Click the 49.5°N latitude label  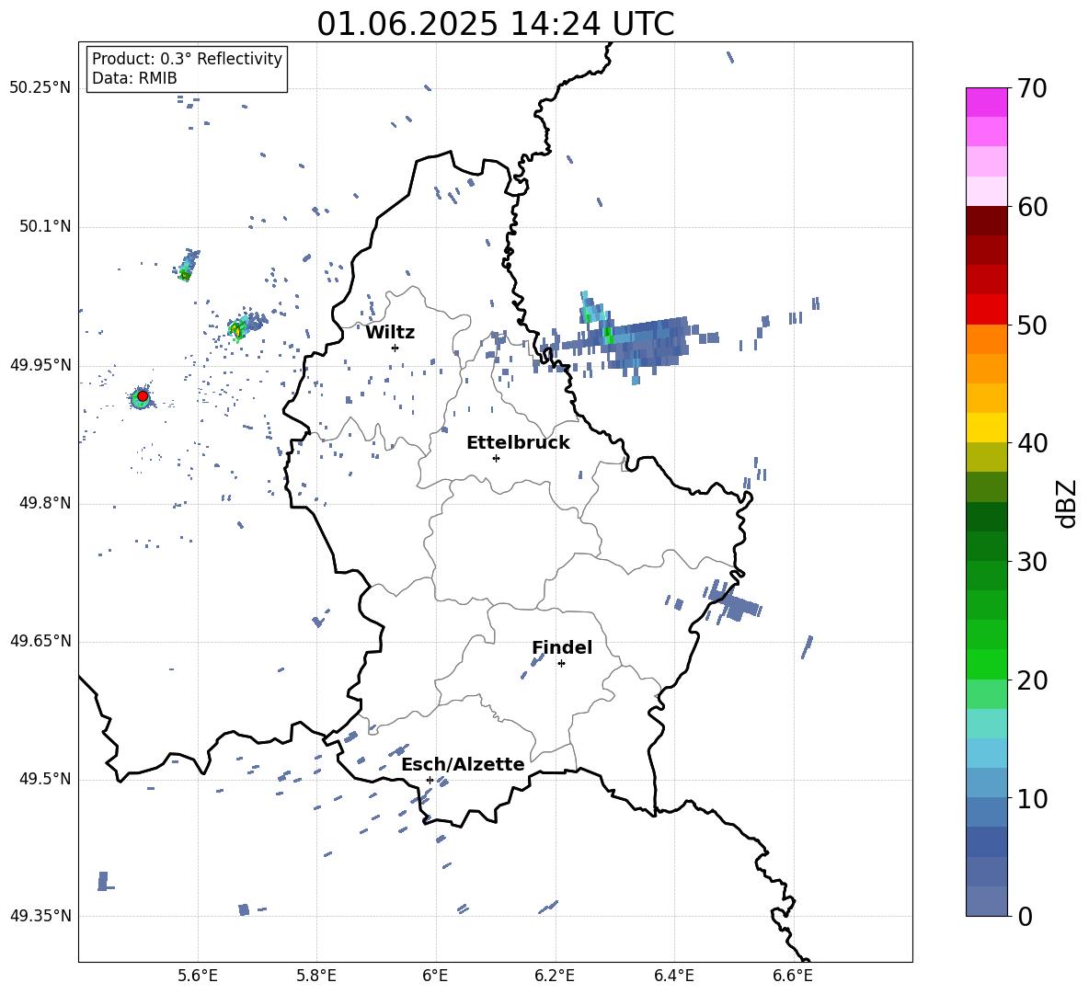[x=45, y=779]
